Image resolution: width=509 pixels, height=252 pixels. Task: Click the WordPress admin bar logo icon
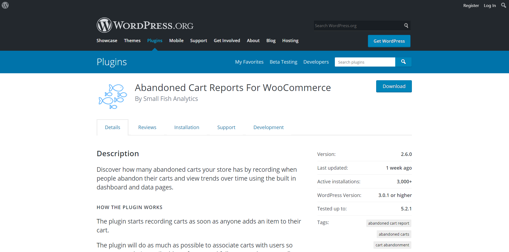[5, 5]
